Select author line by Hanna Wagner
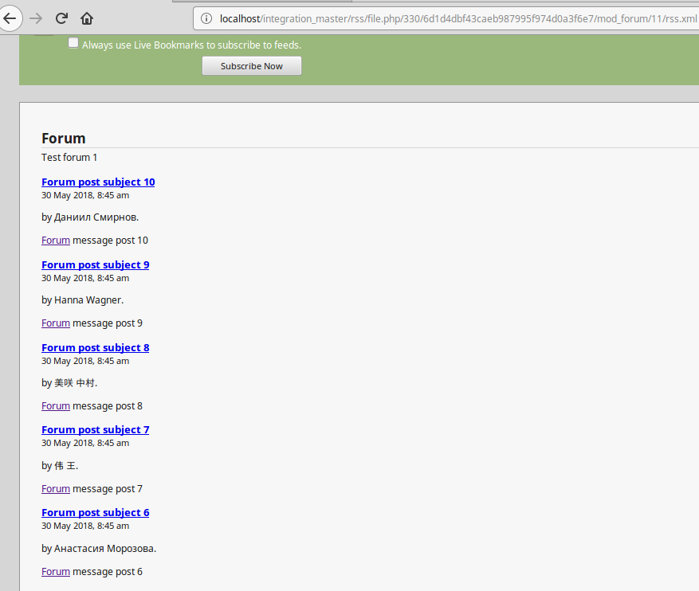Viewport: 699px width, 591px height. [82, 300]
